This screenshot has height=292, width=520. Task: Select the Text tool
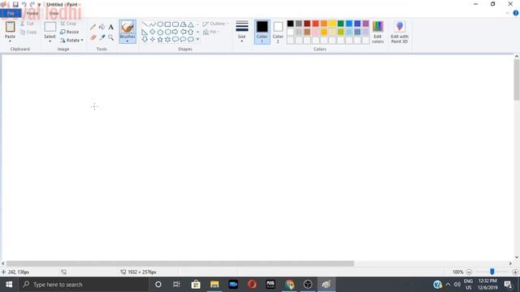pos(110,27)
